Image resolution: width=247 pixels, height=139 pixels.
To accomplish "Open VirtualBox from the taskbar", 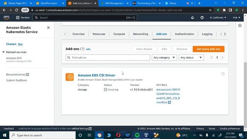I will tap(146, 135).
